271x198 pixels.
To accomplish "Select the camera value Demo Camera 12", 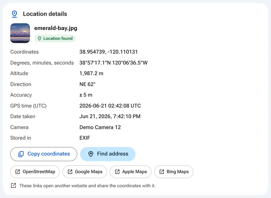I will point(100,127).
